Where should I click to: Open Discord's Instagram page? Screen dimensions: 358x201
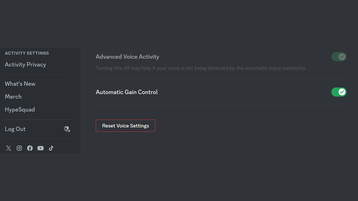tap(19, 148)
